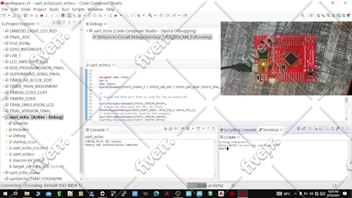
Task: Click the Open a Terminal monitor icon
Action: [x=299, y=129]
